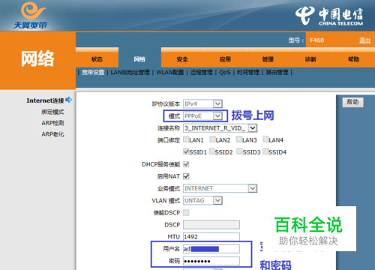The image size is (375, 270).
Task: Go to 时间管理 submenu
Action: [x=248, y=73]
